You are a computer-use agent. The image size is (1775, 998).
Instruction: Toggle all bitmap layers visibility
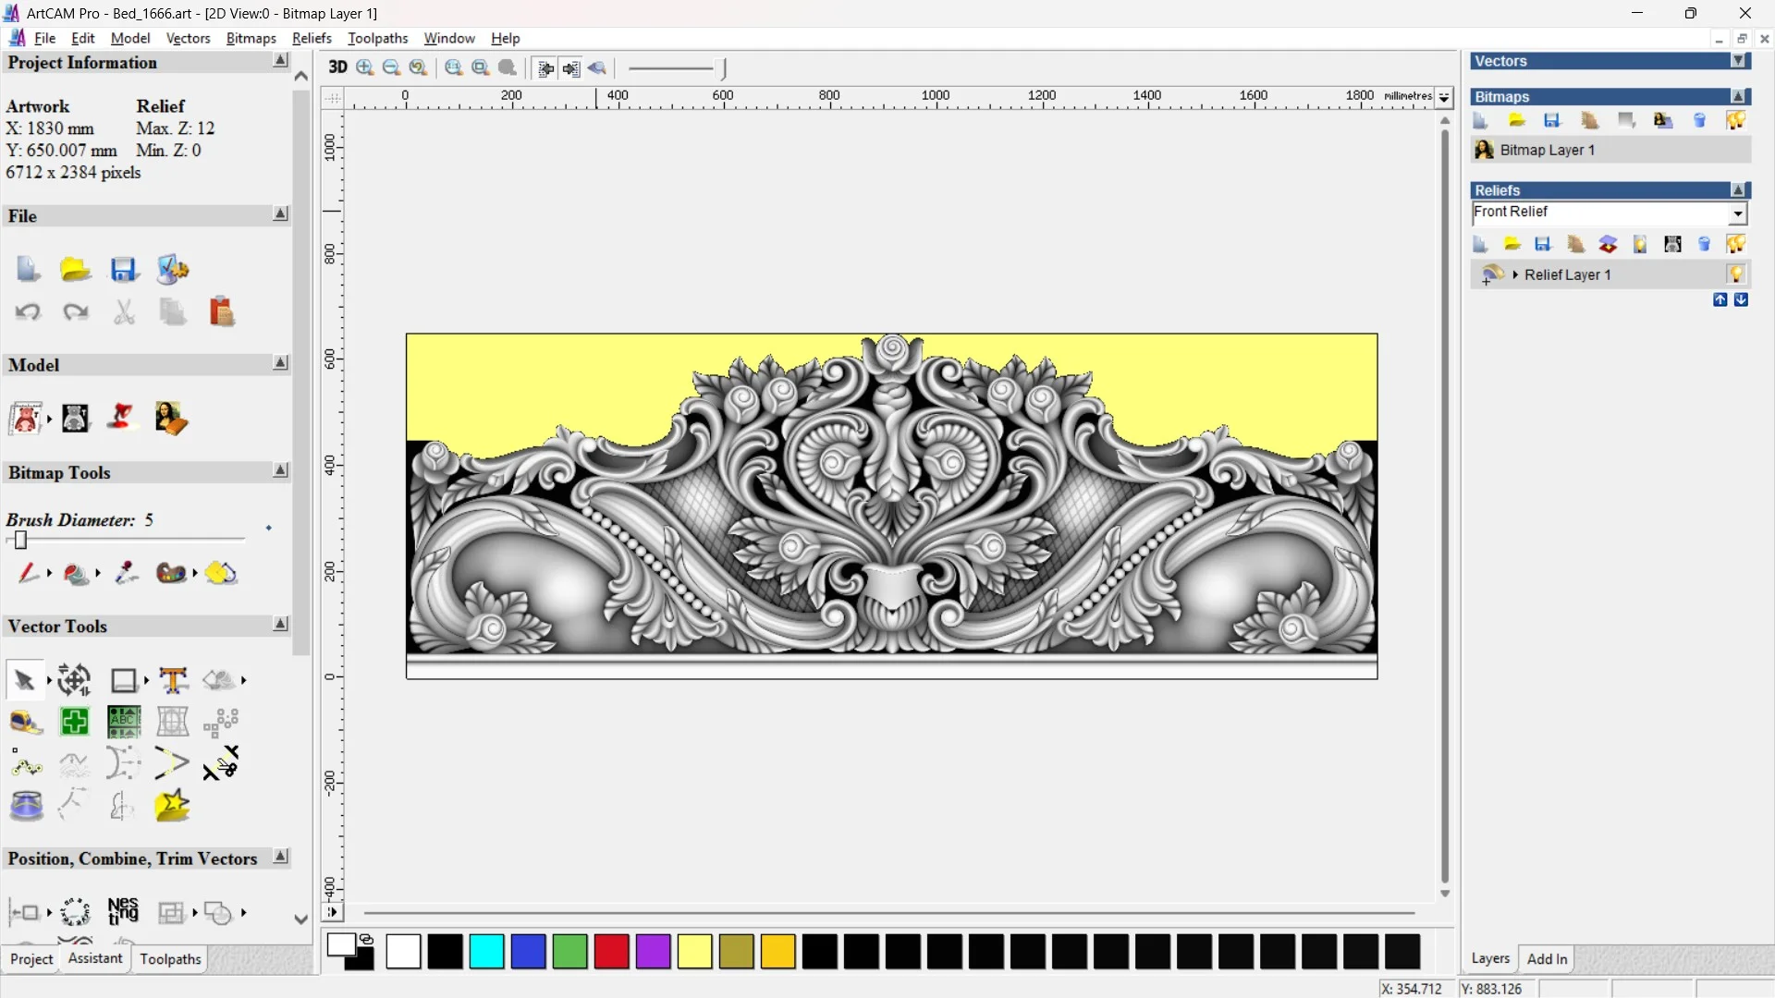1735,121
